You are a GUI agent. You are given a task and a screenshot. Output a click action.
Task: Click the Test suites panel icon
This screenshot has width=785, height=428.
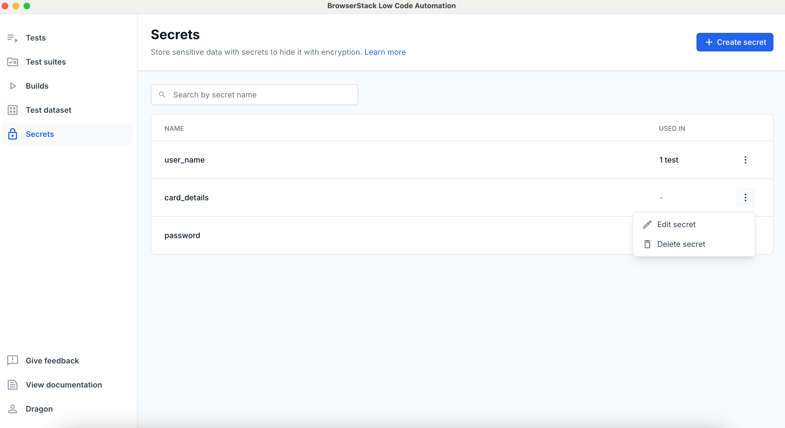point(13,62)
